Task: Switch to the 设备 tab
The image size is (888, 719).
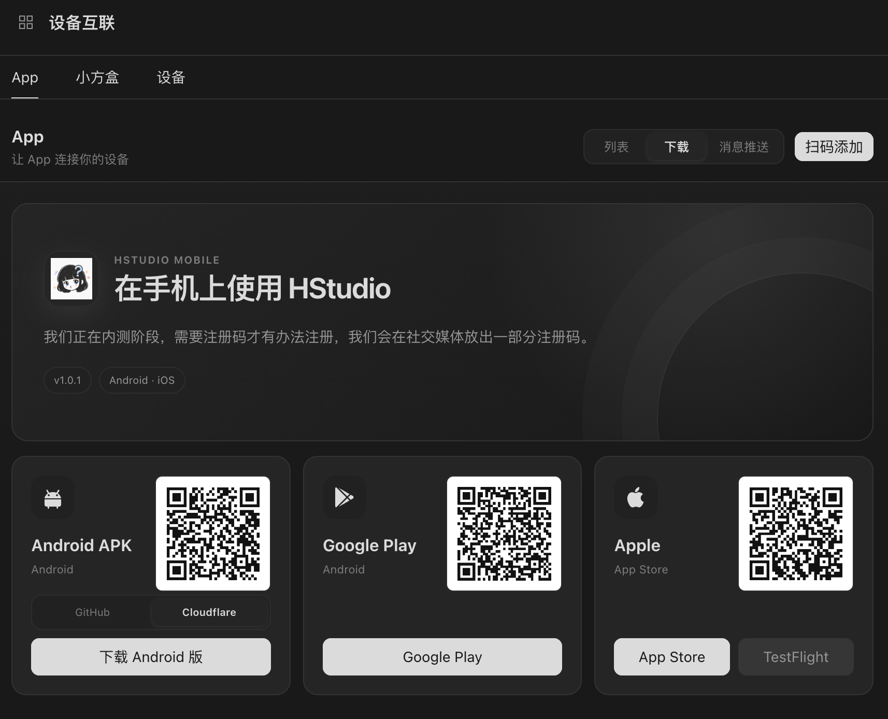Action: [x=171, y=78]
